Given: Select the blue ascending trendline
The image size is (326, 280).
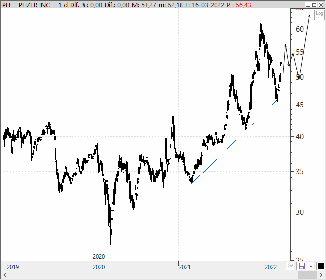Looking at the screenshot, I should pyautogui.click(x=239, y=137).
